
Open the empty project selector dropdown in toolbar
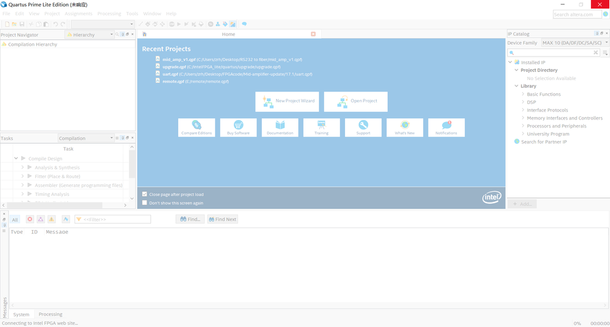pyautogui.click(x=103, y=24)
